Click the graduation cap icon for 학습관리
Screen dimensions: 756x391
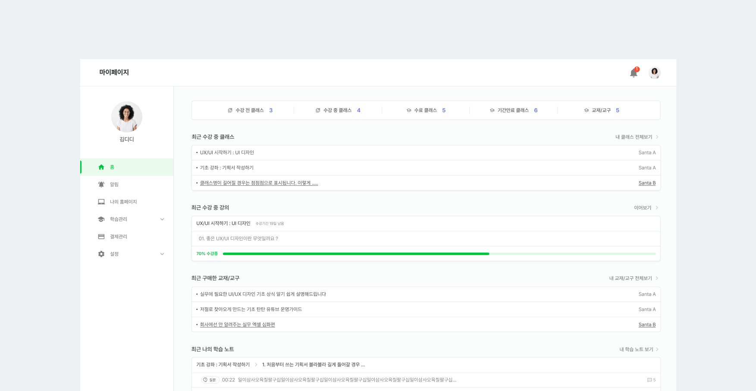point(101,219)
